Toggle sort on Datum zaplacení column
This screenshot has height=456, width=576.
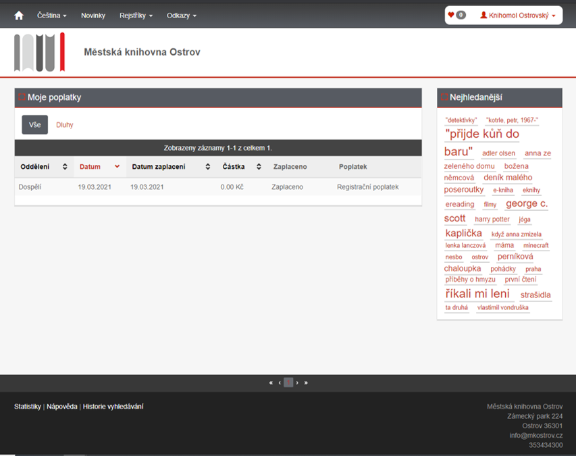[207, 167]
